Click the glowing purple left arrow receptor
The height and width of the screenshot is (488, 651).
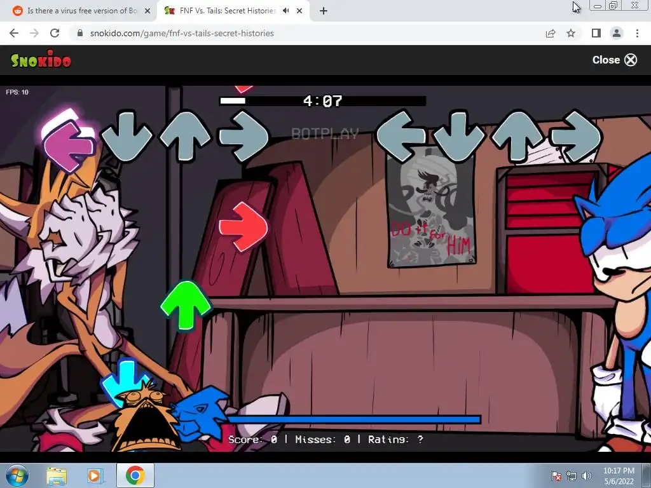tap(69, 141)
